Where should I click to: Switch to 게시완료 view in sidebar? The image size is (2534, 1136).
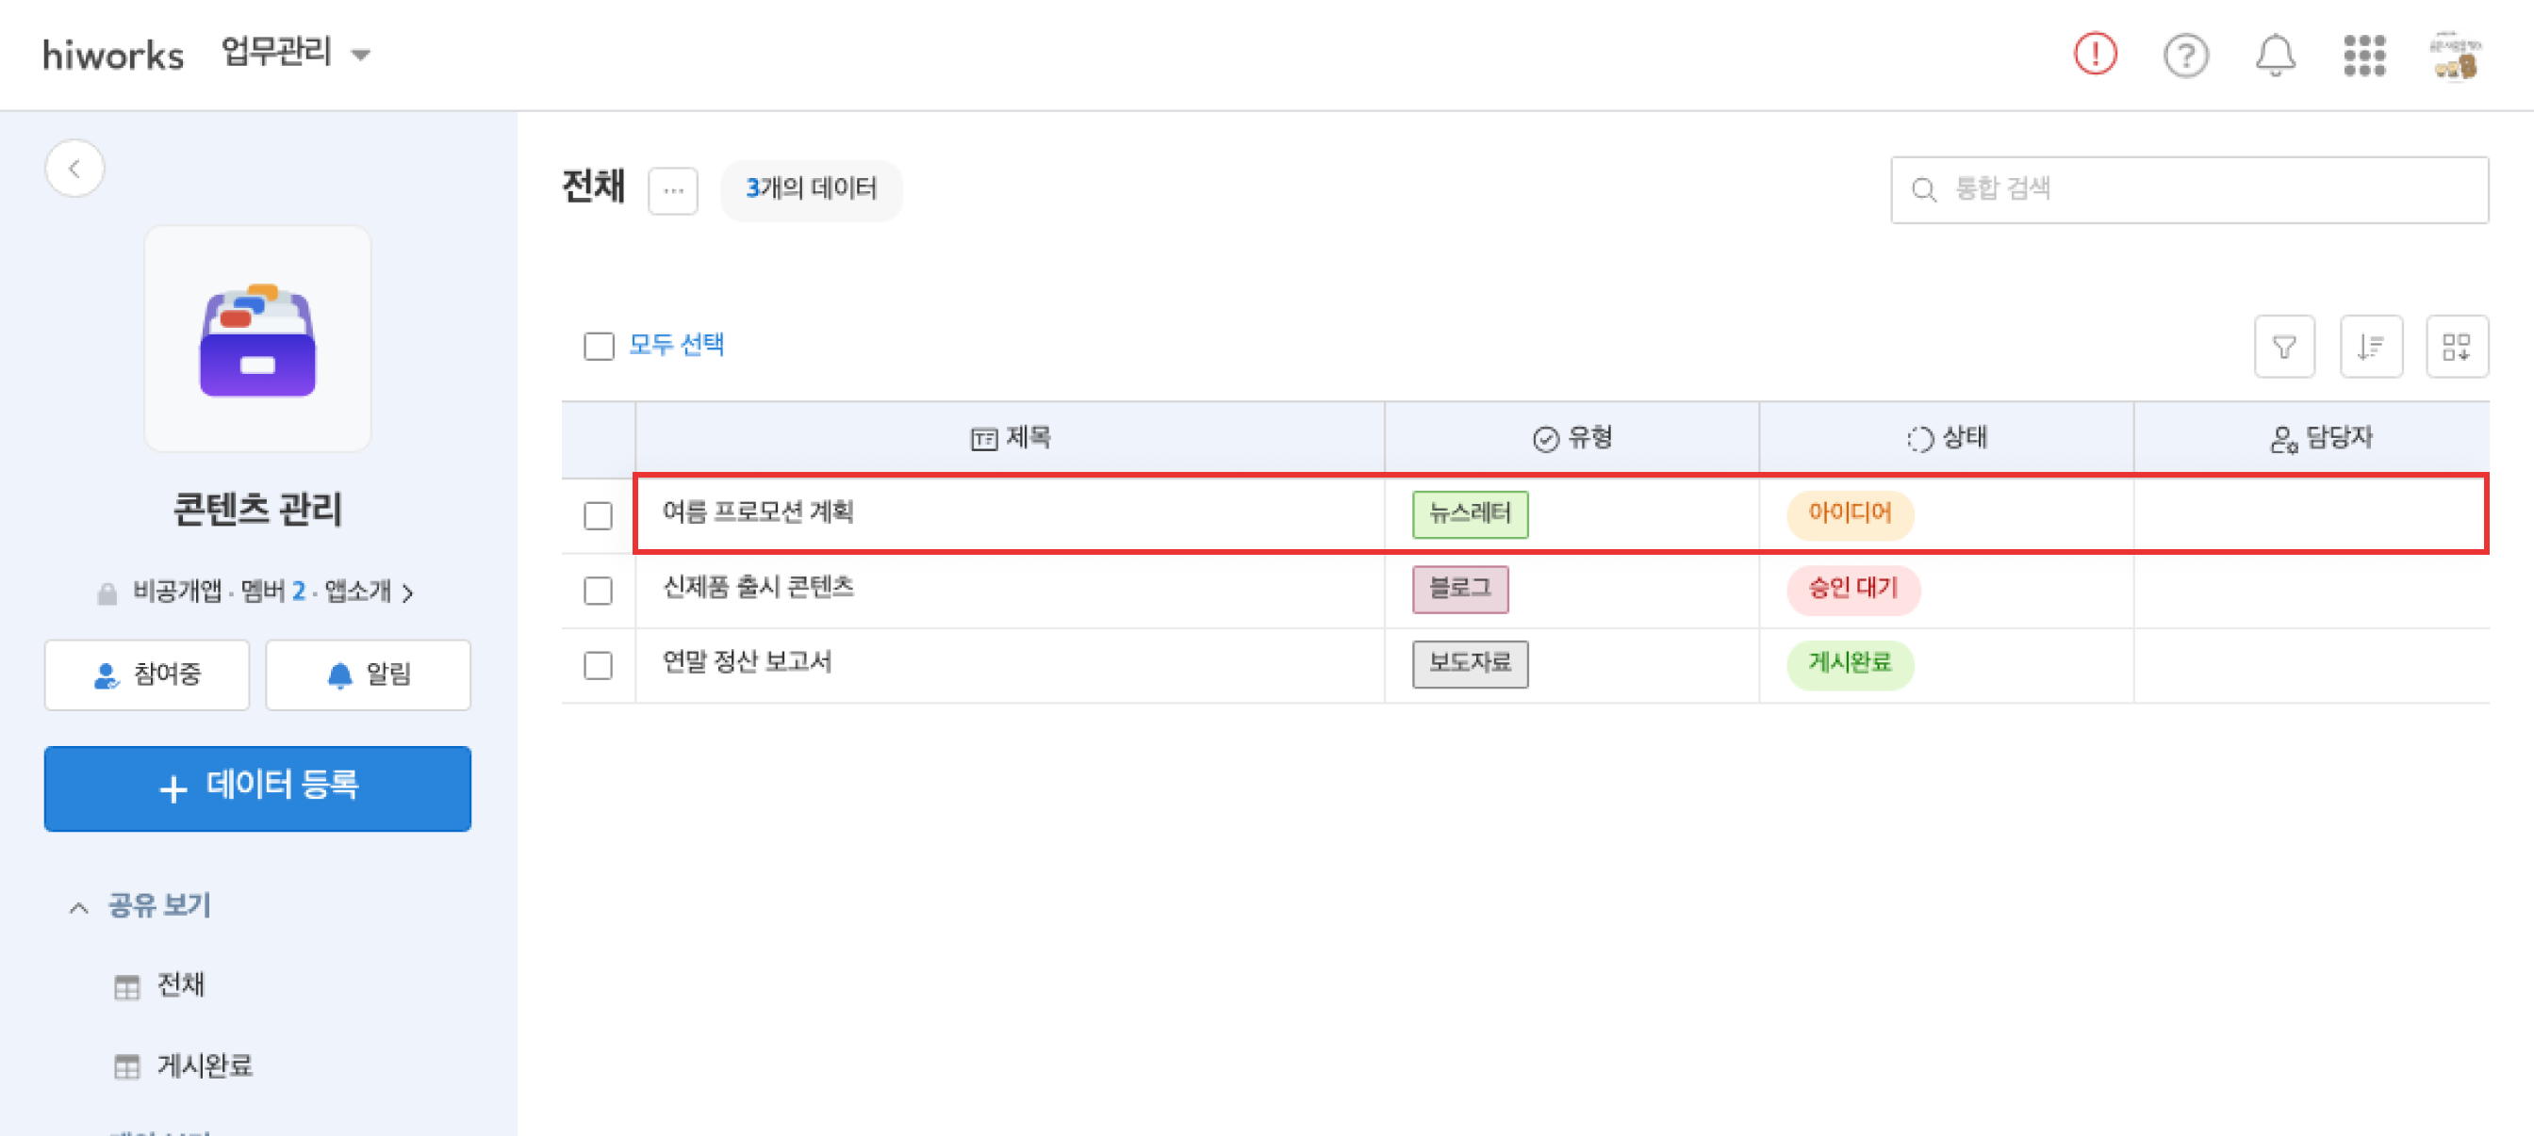point(204,1065)
